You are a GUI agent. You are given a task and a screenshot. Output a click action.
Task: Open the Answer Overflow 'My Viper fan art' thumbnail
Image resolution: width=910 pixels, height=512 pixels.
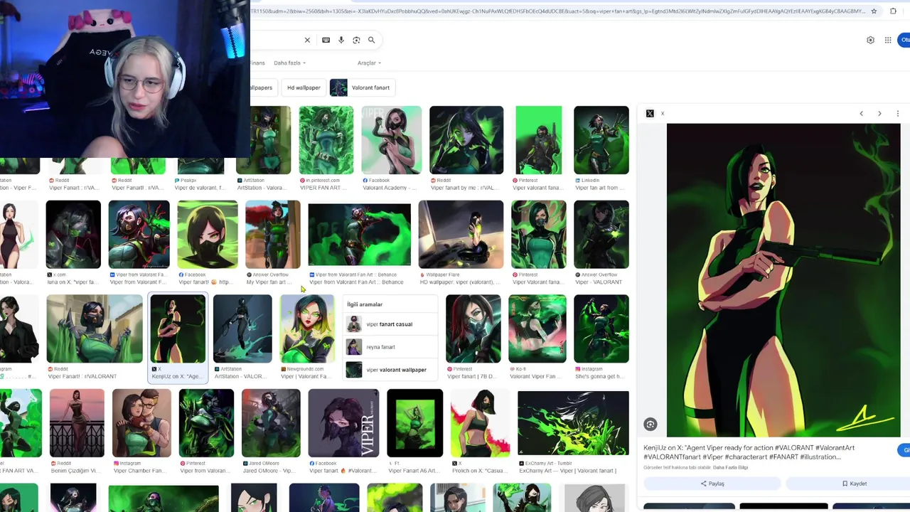273,235
